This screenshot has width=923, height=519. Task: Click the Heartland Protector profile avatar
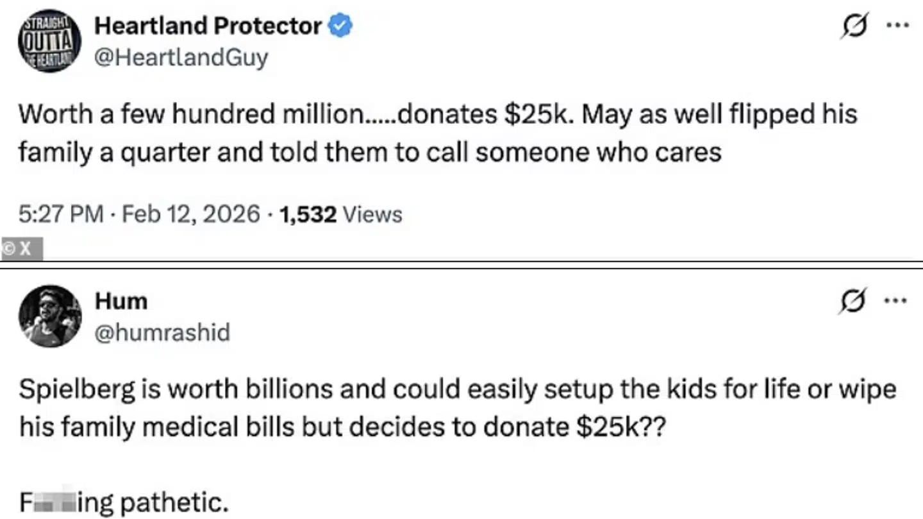tap(49, 42)
